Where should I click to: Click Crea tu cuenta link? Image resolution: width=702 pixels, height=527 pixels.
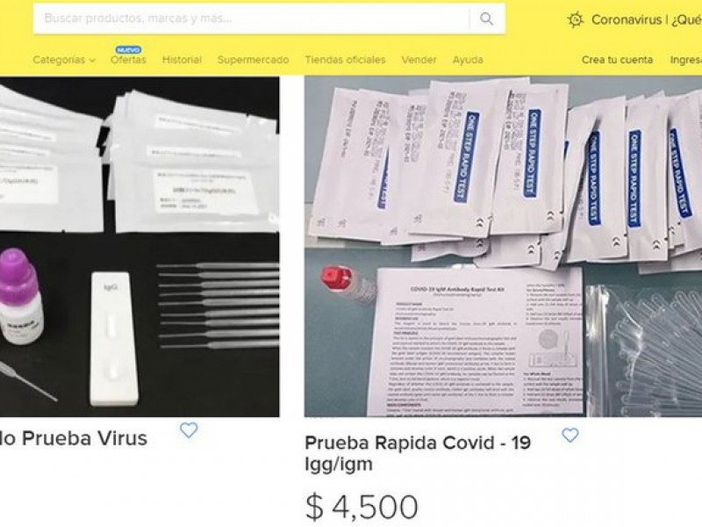618,60
